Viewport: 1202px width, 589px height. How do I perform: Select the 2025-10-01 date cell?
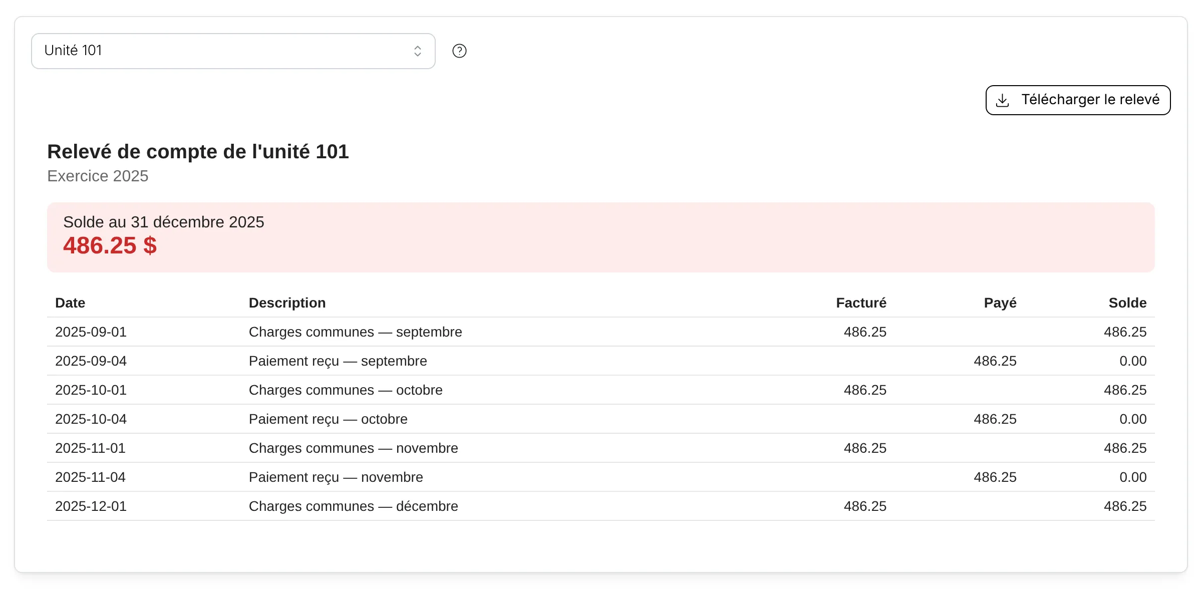pos(91,390)
